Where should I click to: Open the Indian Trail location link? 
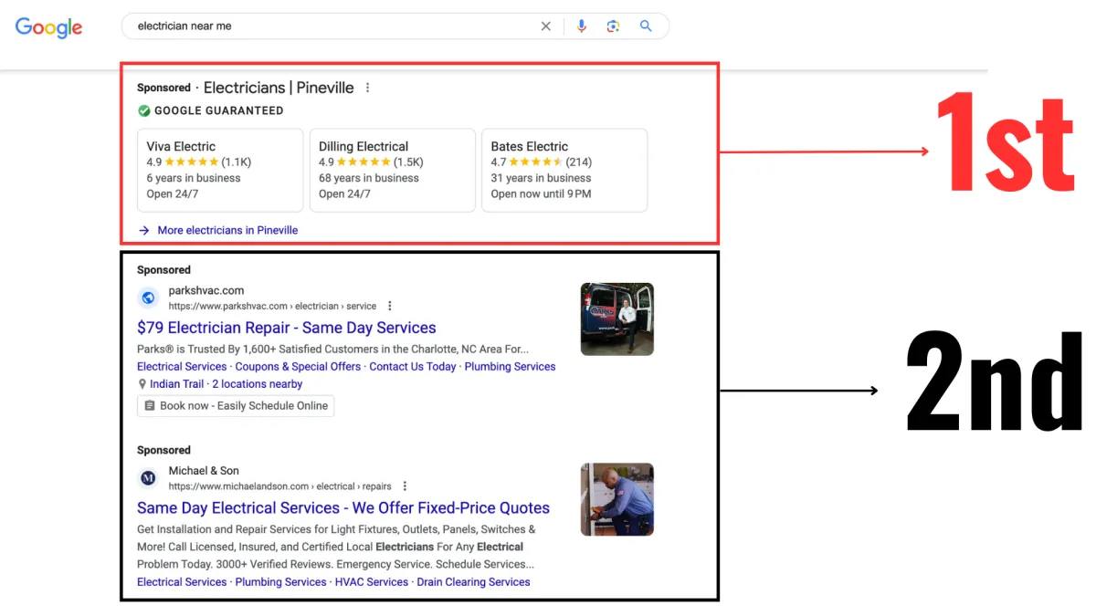pos(177,384)
